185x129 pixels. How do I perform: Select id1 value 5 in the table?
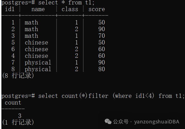coord(13,42)
